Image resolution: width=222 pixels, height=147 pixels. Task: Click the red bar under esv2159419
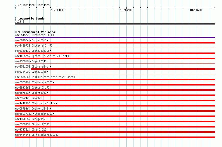[x=117, y=53]
